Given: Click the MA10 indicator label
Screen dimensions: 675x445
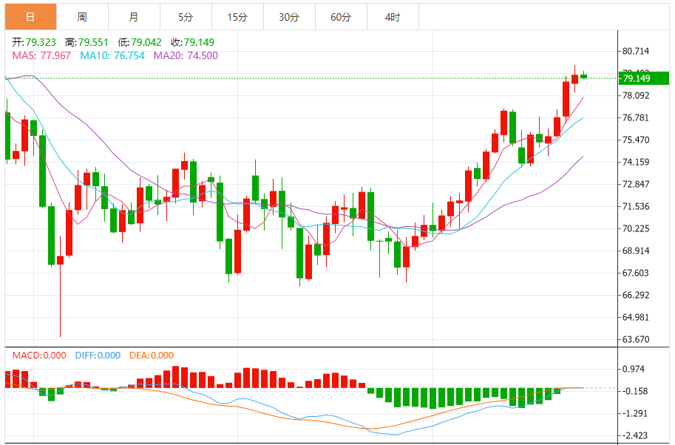Looking at the screenshot, I should tap(112, 55).
